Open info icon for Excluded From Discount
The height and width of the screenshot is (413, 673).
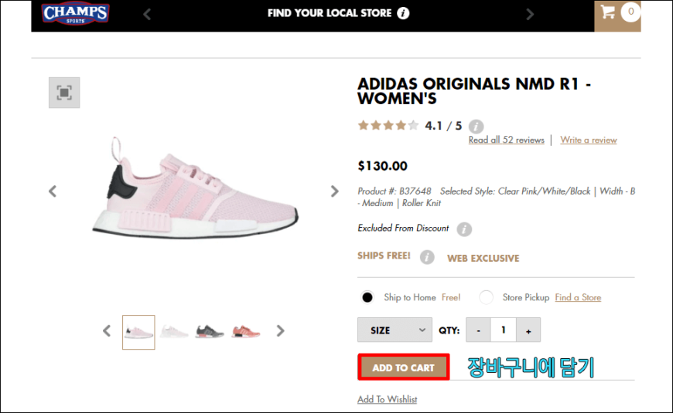(464, 229)
